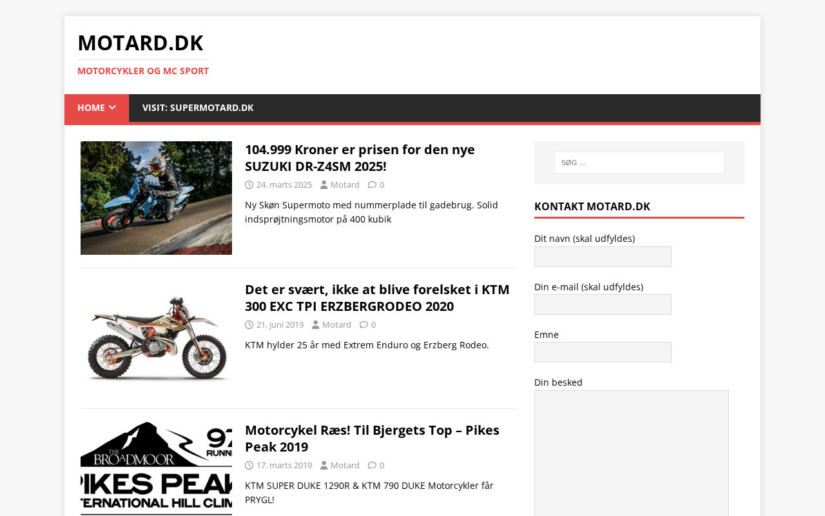Open author Motard on the Suzuki article
This screenshot has height=516, width=825.
click(x=345, y=184)
